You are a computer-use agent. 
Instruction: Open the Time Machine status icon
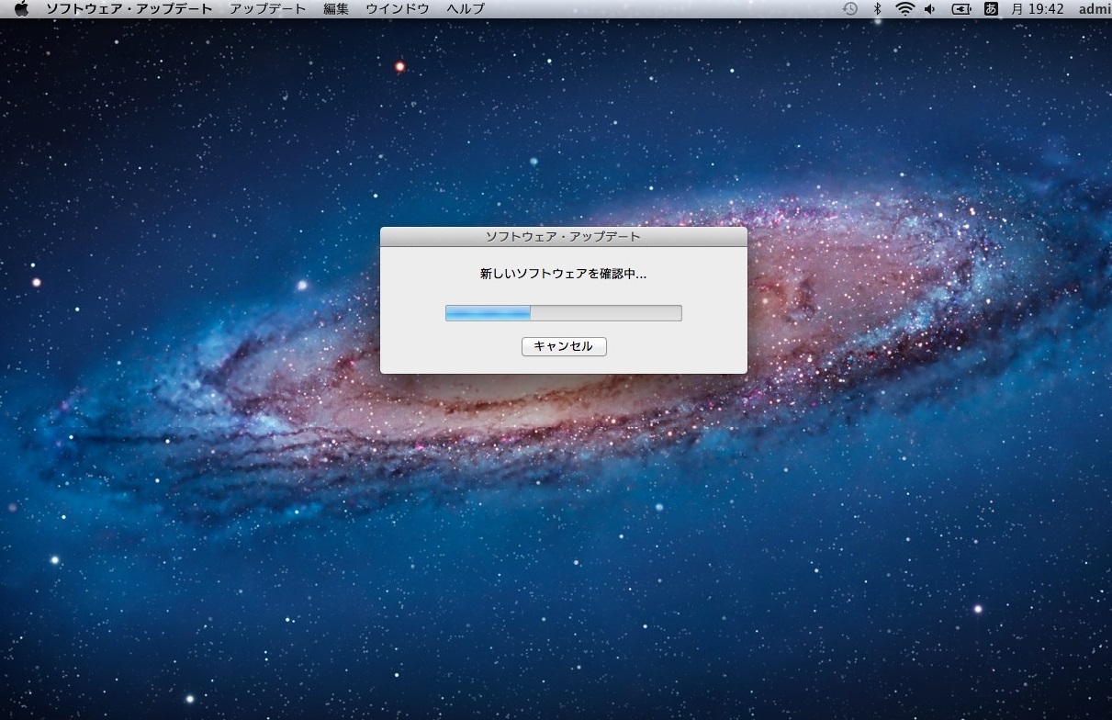[x=850, y=9]
